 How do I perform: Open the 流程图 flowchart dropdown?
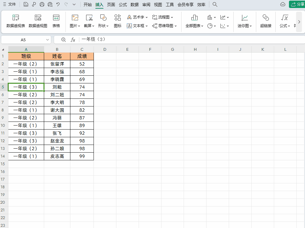pos(162,17)
